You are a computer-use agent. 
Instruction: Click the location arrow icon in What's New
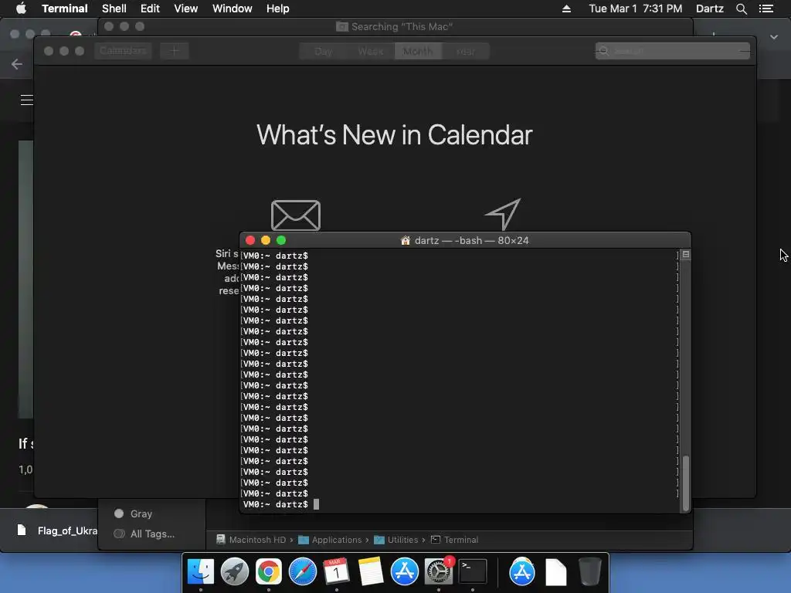[503, 214]
